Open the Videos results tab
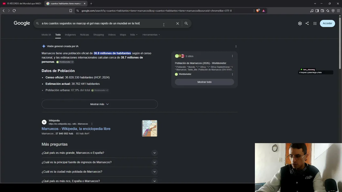342x192 pixels. (112, 35)
